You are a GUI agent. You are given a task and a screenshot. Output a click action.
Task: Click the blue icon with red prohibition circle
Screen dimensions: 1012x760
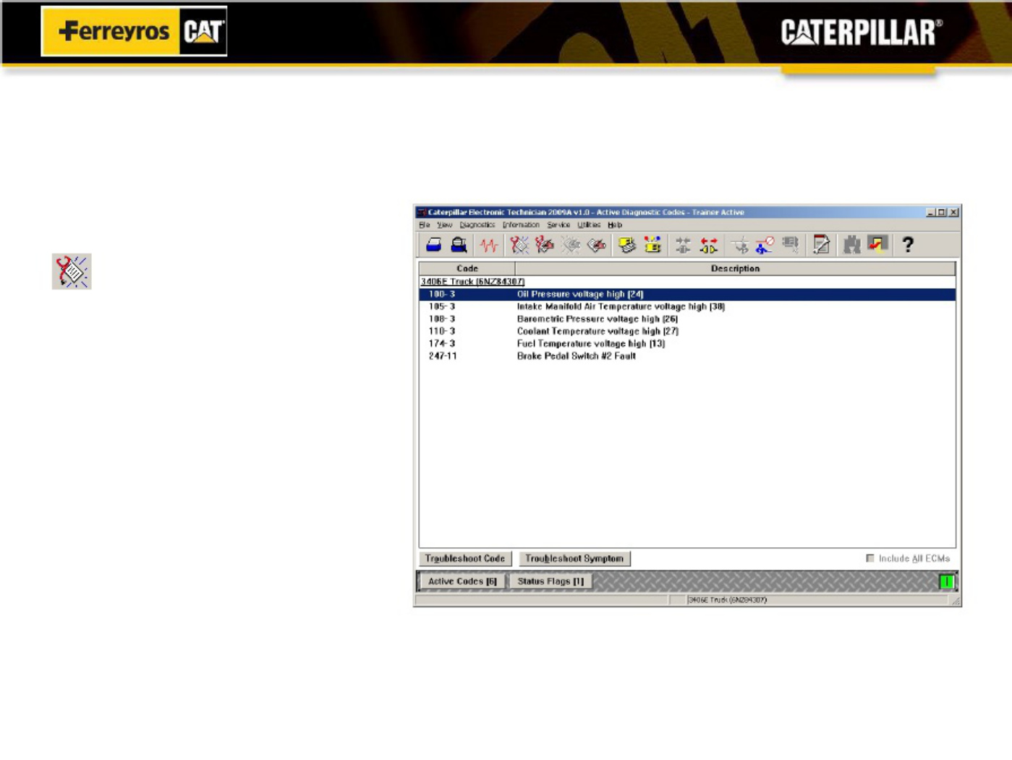click(x=765, y=245)
